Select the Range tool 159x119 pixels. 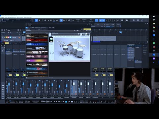(x=39, y=20)
